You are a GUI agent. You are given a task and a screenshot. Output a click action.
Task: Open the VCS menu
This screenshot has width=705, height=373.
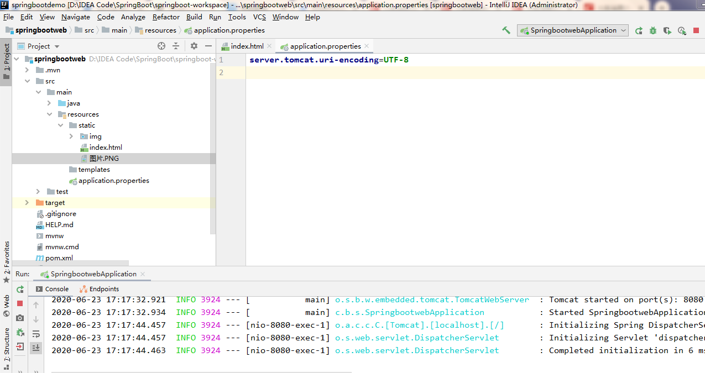(x=259, y=17)
